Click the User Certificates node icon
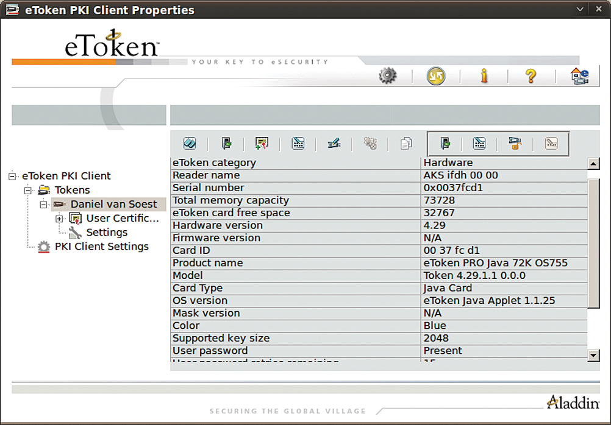 pyautogui.click(x=75, y=219)
